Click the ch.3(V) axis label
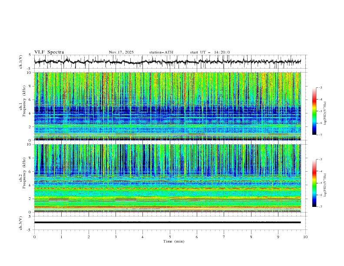 pyautogui.click(x=21, y=223)
